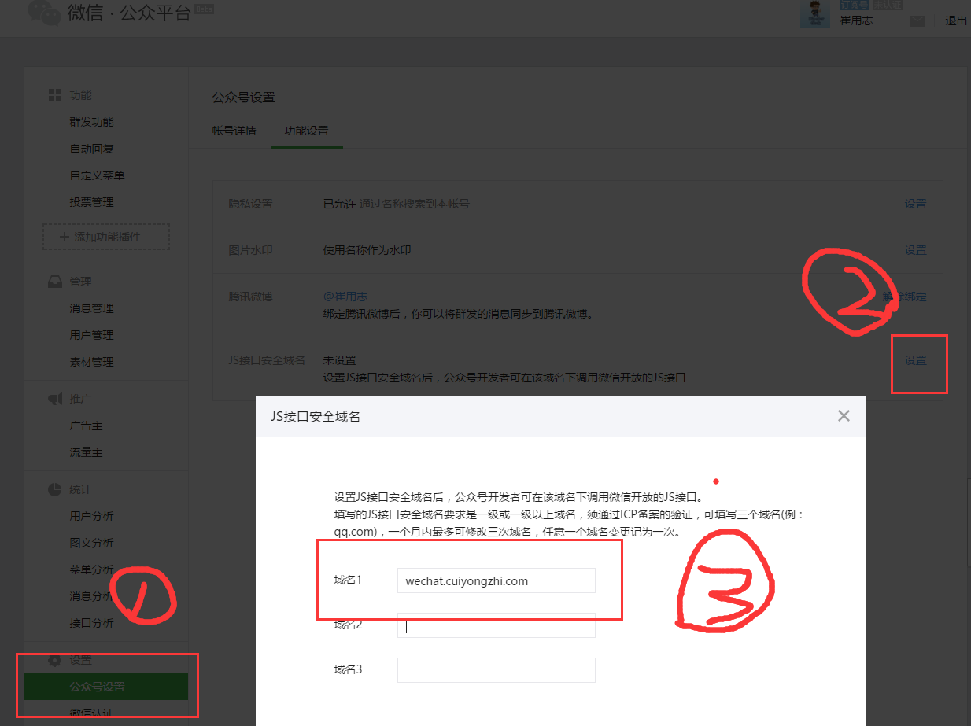Switch to the 帐号详情 tab
The height and width of the screenshot is (726, 971).
(x=234, y=131)
